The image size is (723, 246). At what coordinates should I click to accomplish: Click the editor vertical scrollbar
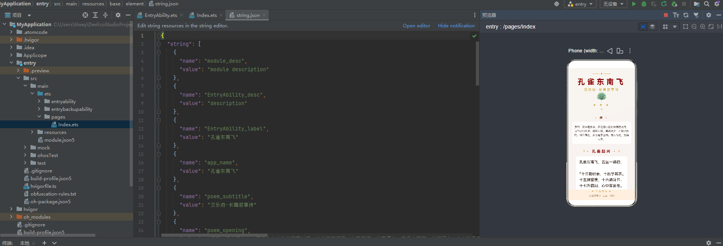point(477,63)
